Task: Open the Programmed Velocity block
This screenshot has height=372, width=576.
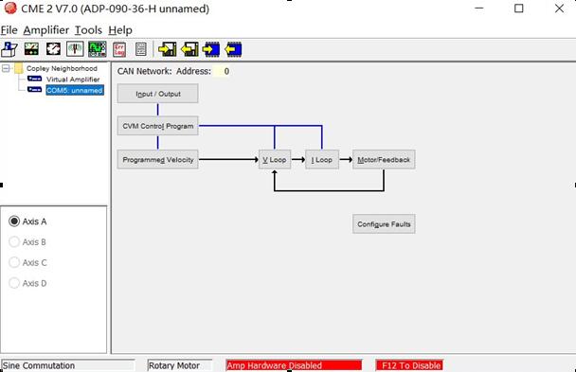Action: click(158, 160)
